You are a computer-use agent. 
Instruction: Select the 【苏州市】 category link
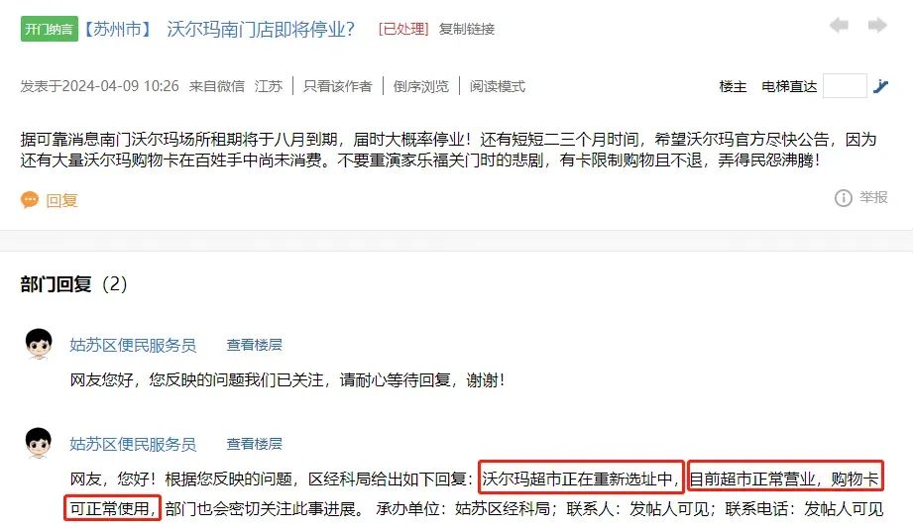[117, 29]
